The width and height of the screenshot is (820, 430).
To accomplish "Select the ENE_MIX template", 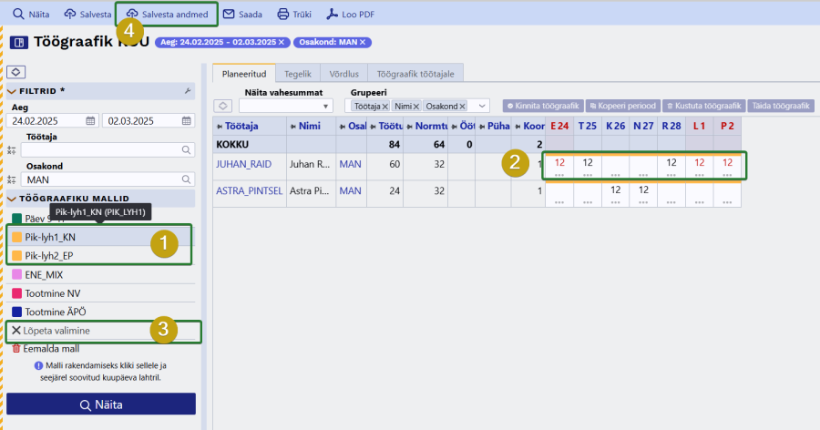I will [x=102, y=274].
